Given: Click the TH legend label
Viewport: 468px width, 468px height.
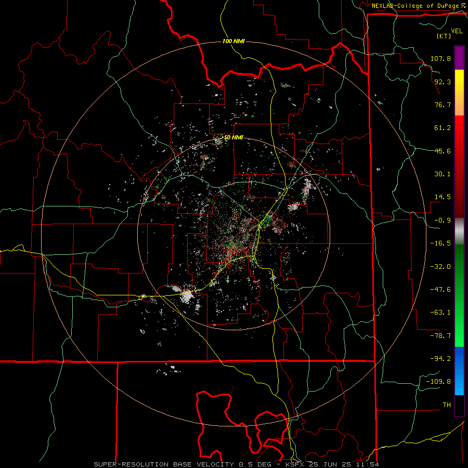Looking at the screenshot, I should pyautogui.click(x=447, y=405).
